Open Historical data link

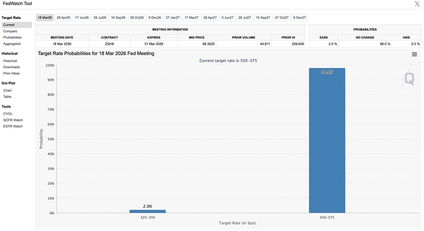pos(10,61)
